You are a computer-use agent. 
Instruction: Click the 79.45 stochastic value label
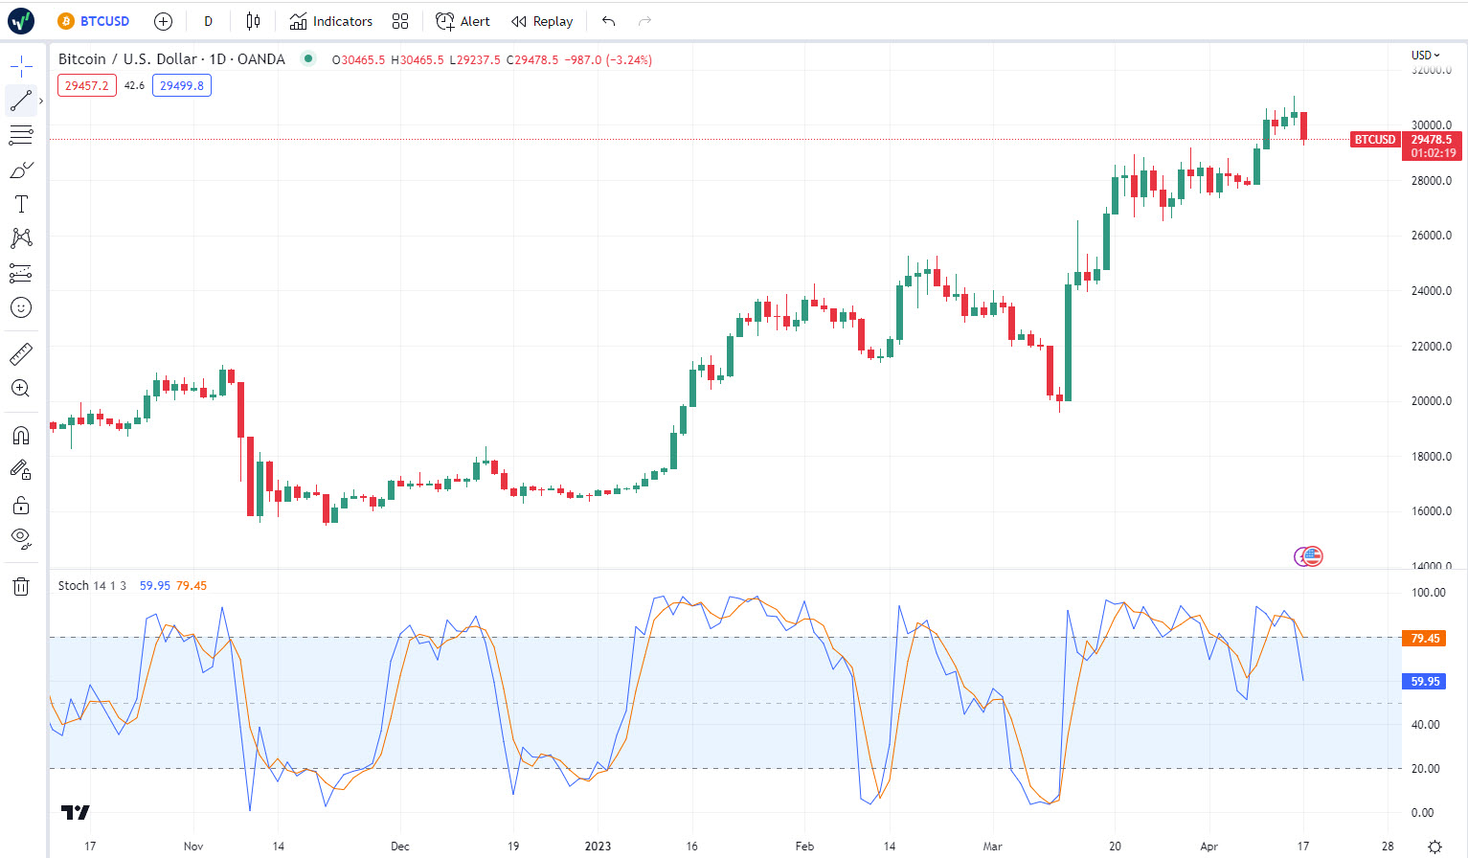(x=1425, y=638)
